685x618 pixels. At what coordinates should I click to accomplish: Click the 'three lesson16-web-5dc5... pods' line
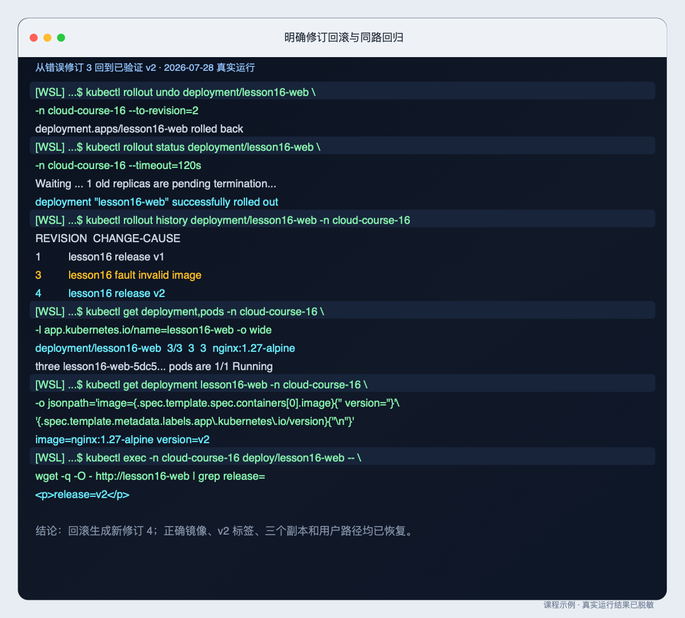click(x=154, y=366)
